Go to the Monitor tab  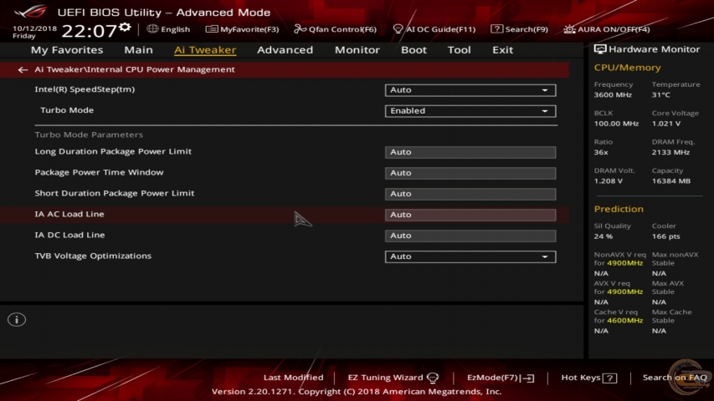[x=357, y=50]
